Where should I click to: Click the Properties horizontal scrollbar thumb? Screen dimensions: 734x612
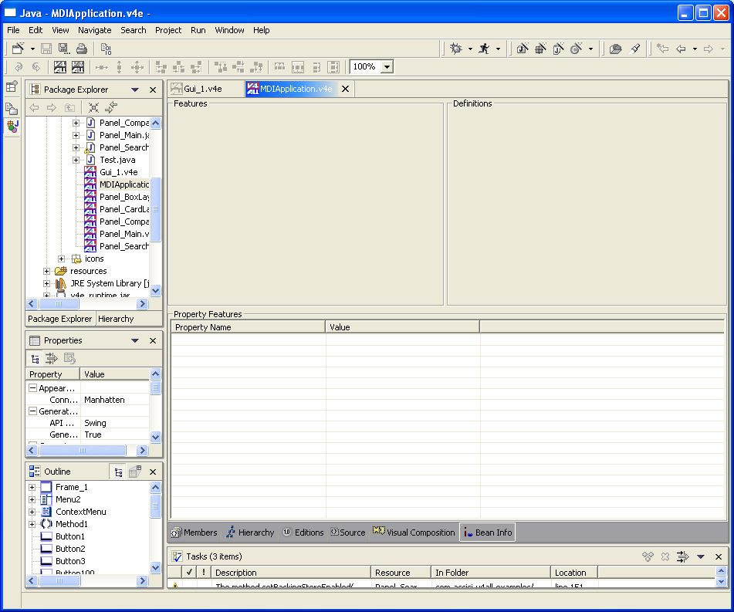coord(81,450)
